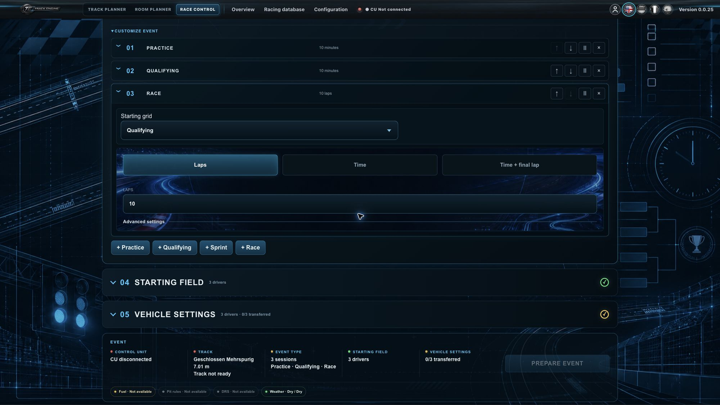Click 0/3 transferred in Event summary
The width and height of the screenshot is (720, 405).
click(x=443, y=360)
